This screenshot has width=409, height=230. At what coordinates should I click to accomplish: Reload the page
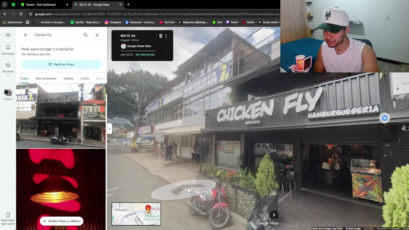[21, 14]
